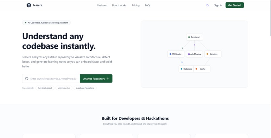Select the facebook/react sample chip
The width and height of the screenshot is (271, 138).
coord(45,88)
